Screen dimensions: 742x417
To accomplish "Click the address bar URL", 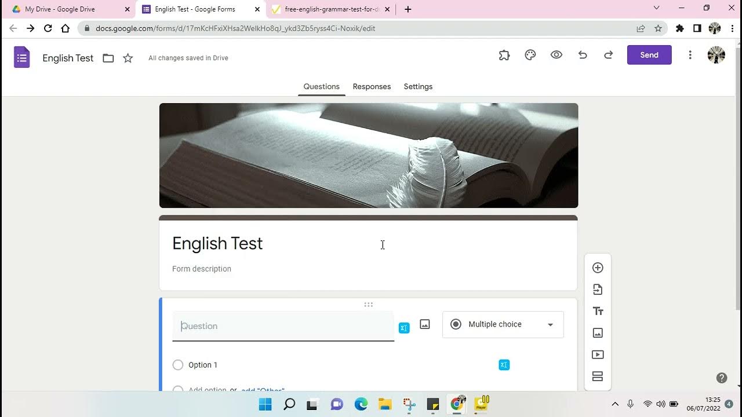I will point(235,28).
